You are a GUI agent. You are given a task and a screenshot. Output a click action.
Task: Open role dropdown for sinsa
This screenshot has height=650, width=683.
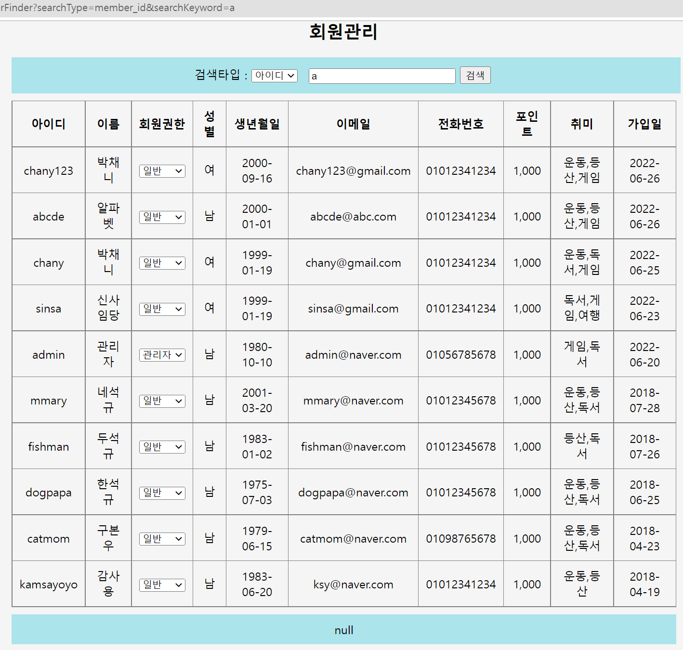pyautogui.click(x=162, y=309)
